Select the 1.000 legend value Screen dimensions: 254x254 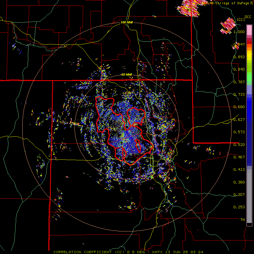point(239,32)
